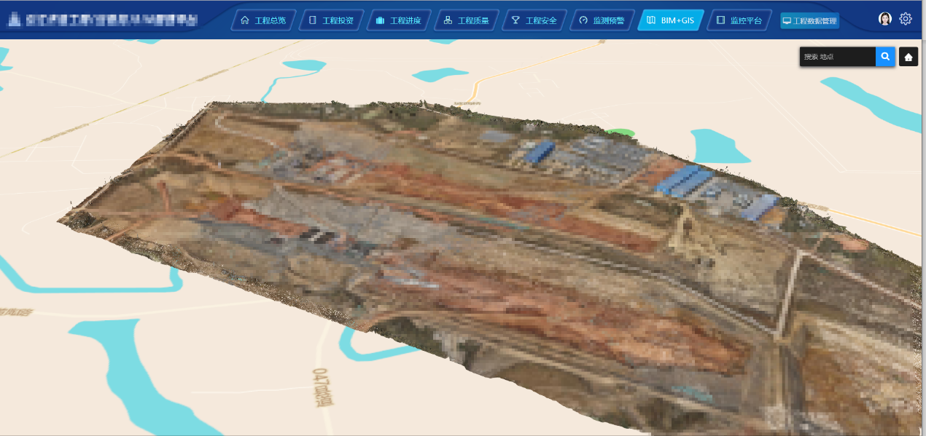Select the large blue-roofed building on model
Image resolution: width=926 pixels, height=436 pixels.
[684, 180]
